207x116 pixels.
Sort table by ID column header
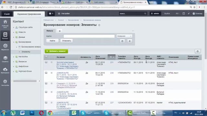click(x=112, y=57)
